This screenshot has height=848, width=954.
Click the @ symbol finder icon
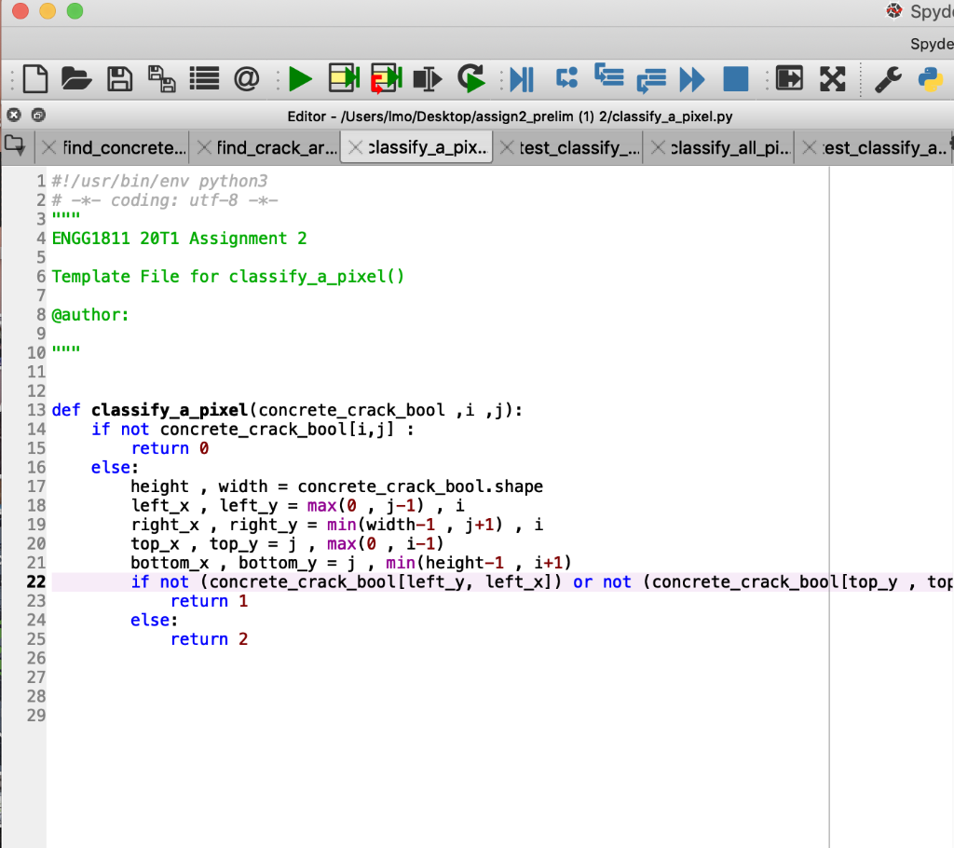(246, 79)
